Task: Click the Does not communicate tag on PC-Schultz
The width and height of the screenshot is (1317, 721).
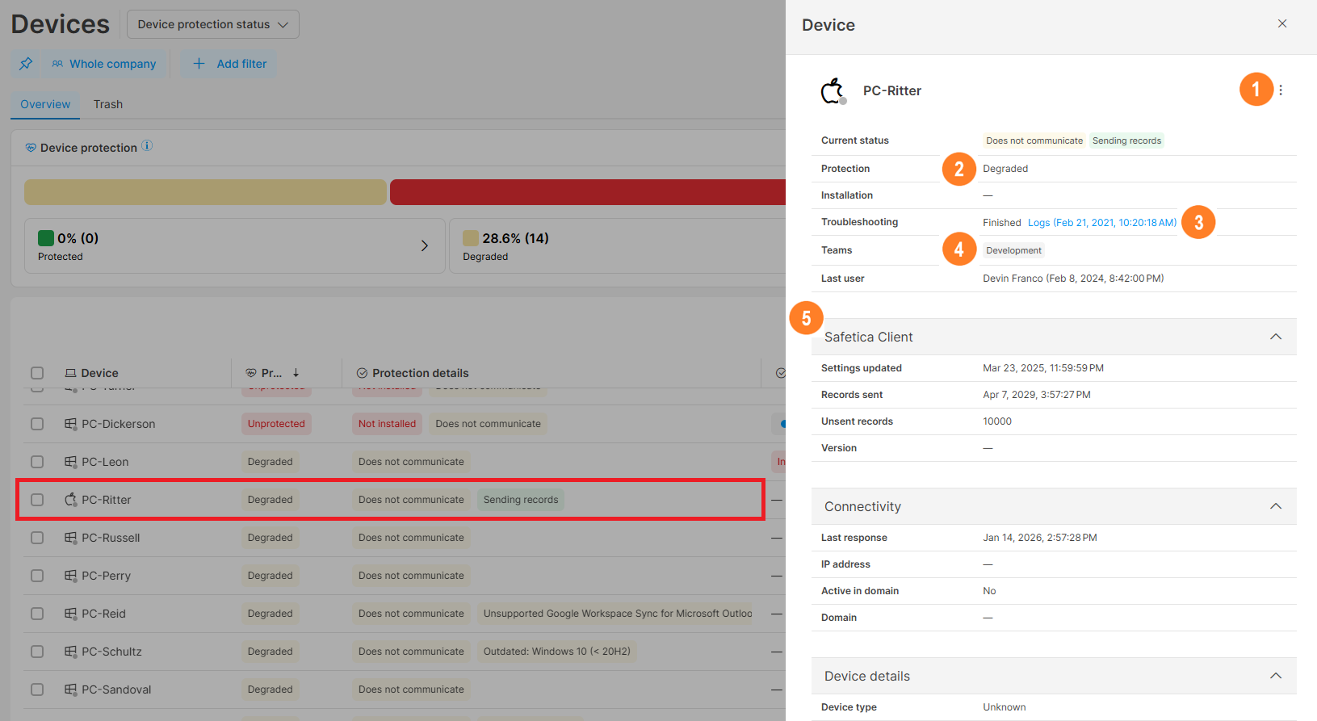Action: click(x=411, y=652)
